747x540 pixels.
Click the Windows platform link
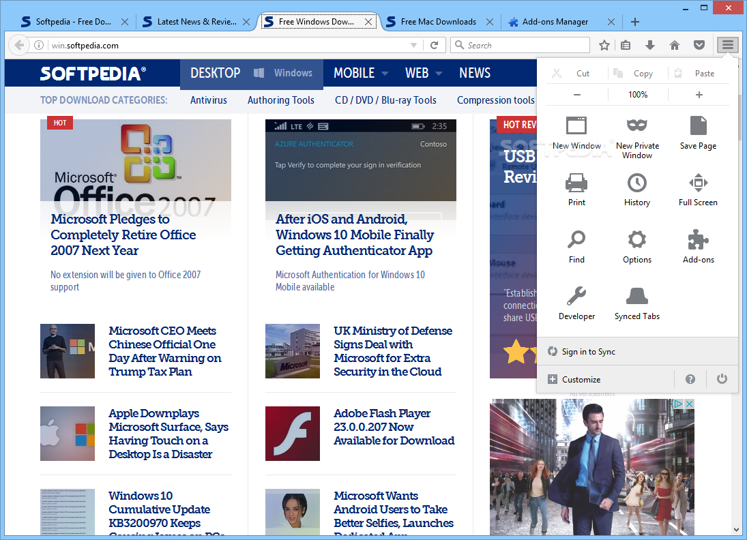click(284, 73)
